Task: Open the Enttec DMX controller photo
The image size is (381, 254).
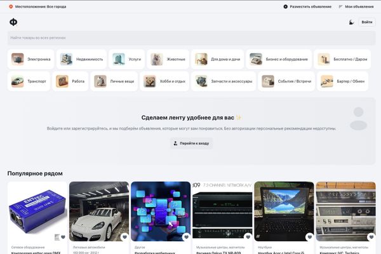Action: coord(37,211)
